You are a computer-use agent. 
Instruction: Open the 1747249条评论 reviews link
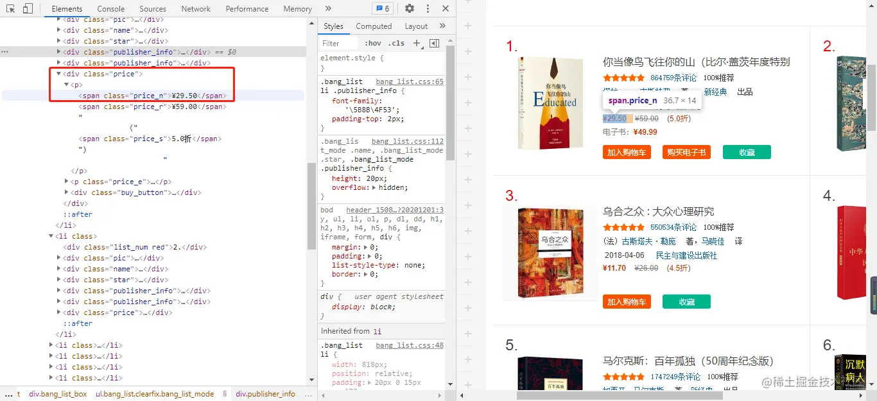coord(677,377)
